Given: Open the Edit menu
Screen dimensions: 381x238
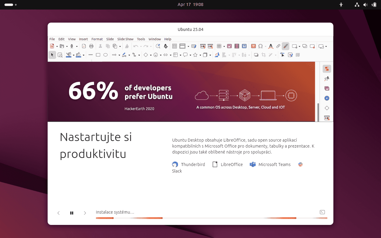Looking at the screenshot, I should pos(61,39).
